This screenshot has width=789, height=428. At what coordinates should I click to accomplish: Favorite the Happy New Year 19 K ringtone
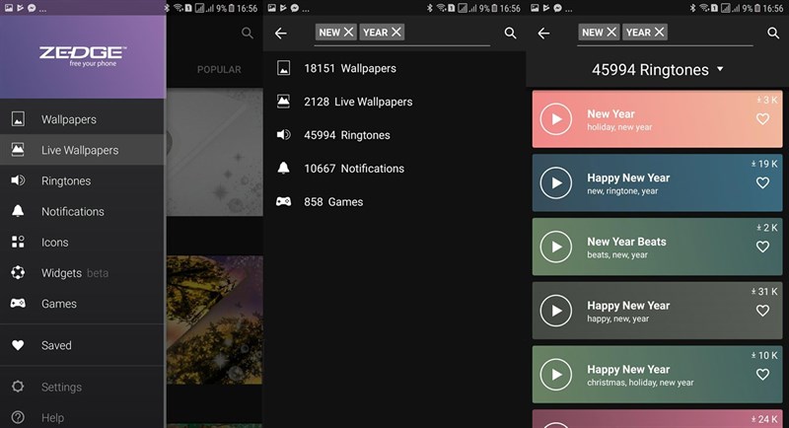pyautogui.click(x=762, y=182)
